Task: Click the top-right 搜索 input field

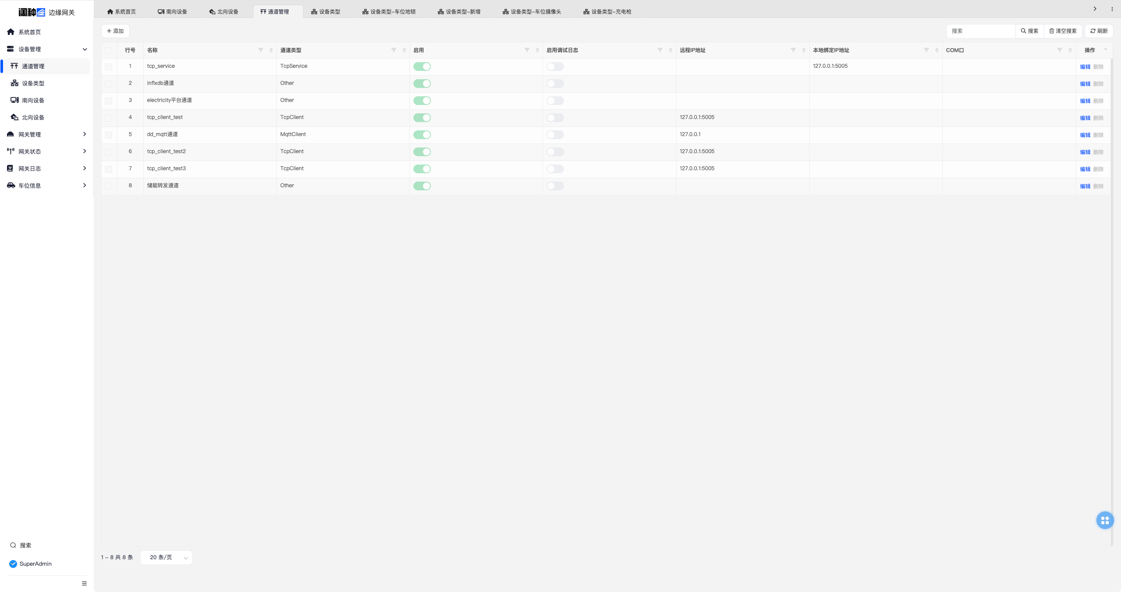Action: [x=981, y=31]
